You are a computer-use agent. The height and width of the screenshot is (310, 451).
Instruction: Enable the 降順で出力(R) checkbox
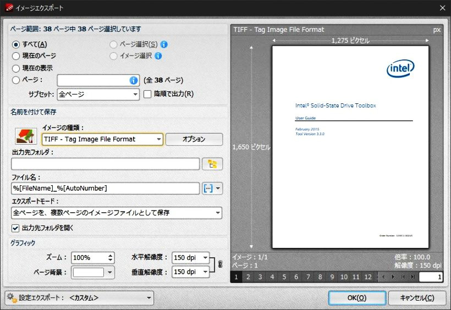coord(147,94)
